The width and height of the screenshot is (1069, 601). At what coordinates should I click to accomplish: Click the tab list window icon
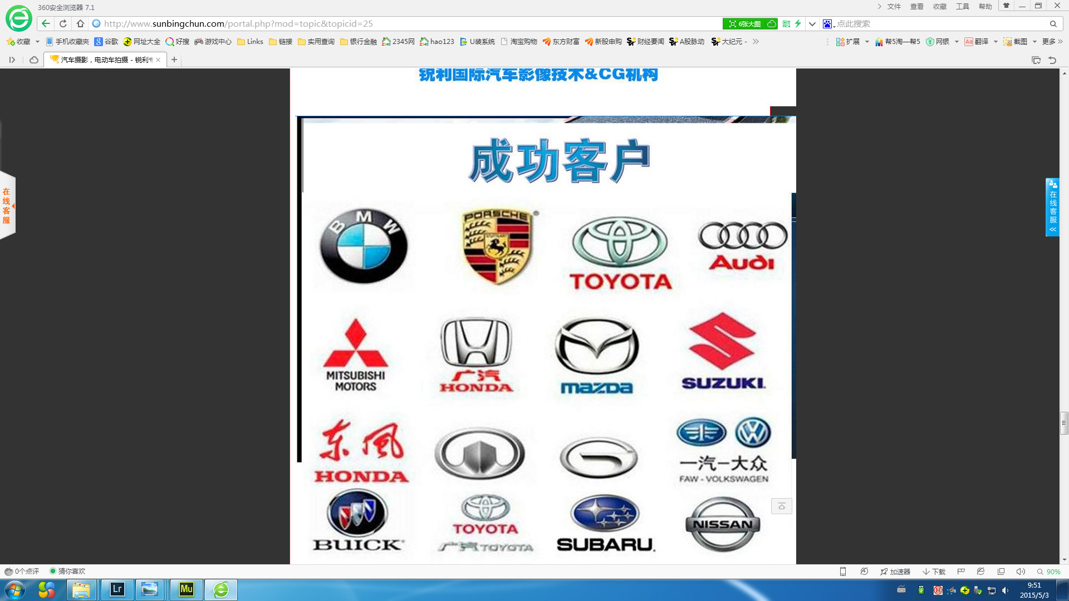pos(1036,60)
